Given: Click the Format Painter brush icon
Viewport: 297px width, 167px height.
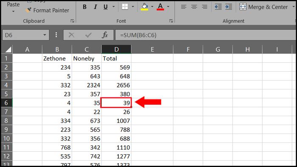Looking at the screenshot, I should (28, 10).
